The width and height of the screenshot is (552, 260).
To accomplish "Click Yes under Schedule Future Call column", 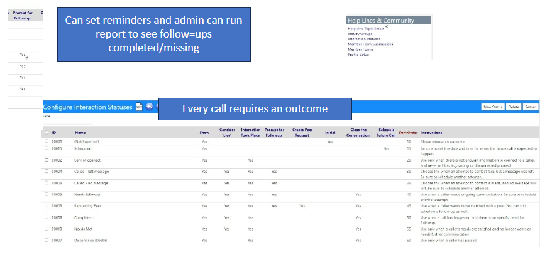I will (386, 148).
